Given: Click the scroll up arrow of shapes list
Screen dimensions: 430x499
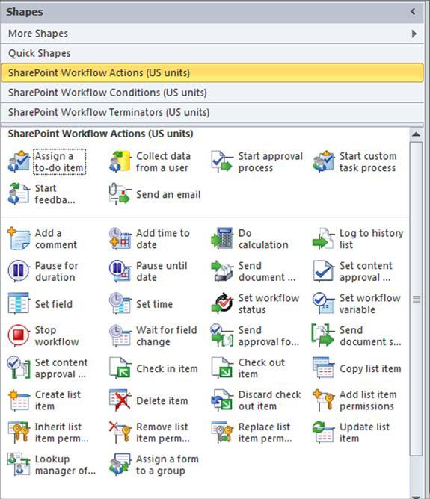Looking at the screenshot, I should (416, 134).
